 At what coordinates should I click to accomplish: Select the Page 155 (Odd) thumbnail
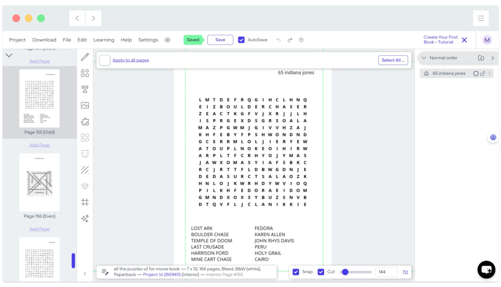click(39, 98)
